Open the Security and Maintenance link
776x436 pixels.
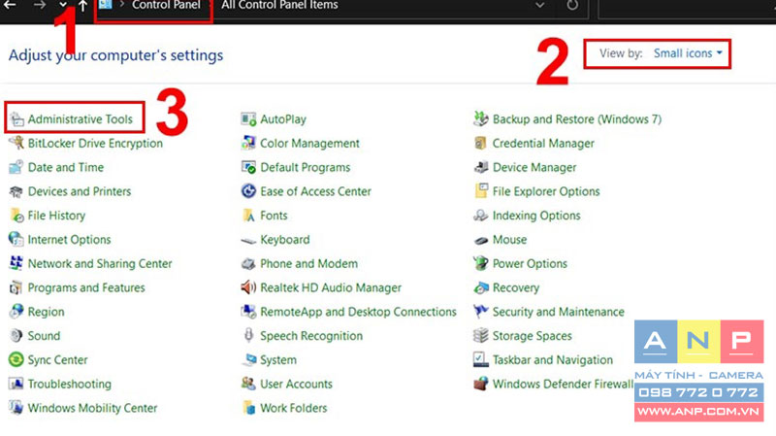559,312
